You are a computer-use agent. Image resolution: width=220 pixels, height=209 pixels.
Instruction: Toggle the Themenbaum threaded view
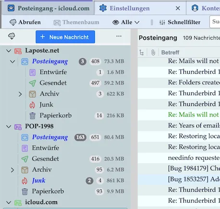click(76, 22)
